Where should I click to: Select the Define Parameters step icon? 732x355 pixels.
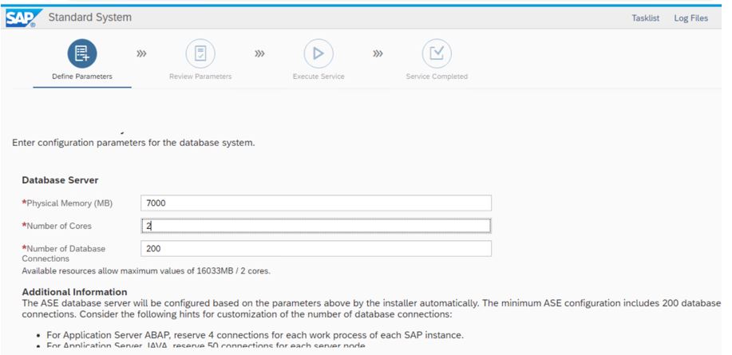click(x=82, y=53)
